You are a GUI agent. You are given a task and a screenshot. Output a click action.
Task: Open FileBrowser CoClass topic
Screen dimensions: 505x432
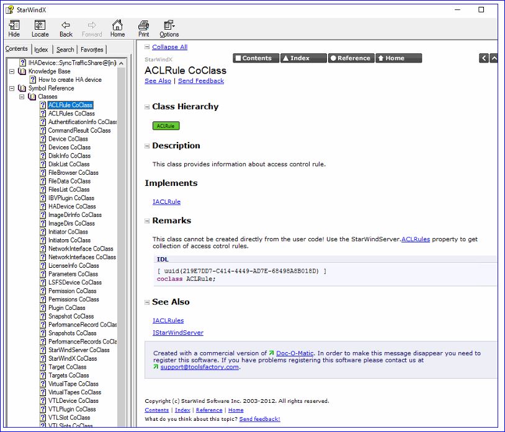coord(73,173)
